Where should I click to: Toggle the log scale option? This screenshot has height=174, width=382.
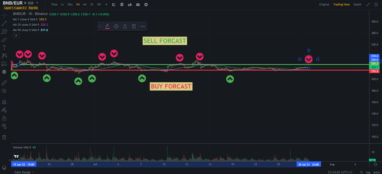pyautogui.click(x=368, y=172)
